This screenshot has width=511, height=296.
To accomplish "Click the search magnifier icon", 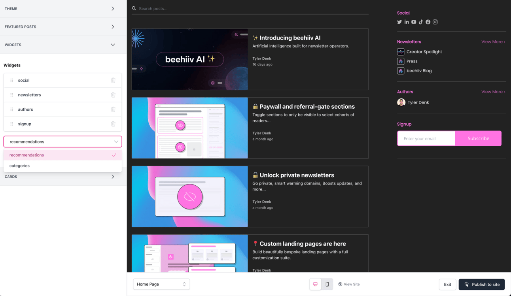I will (x=134, y=8).
